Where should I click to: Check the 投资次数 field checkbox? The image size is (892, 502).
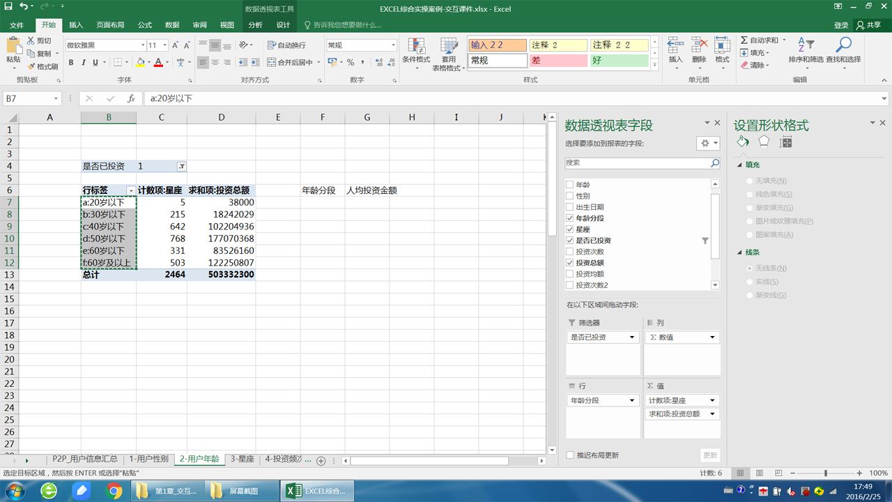point(570,252)
